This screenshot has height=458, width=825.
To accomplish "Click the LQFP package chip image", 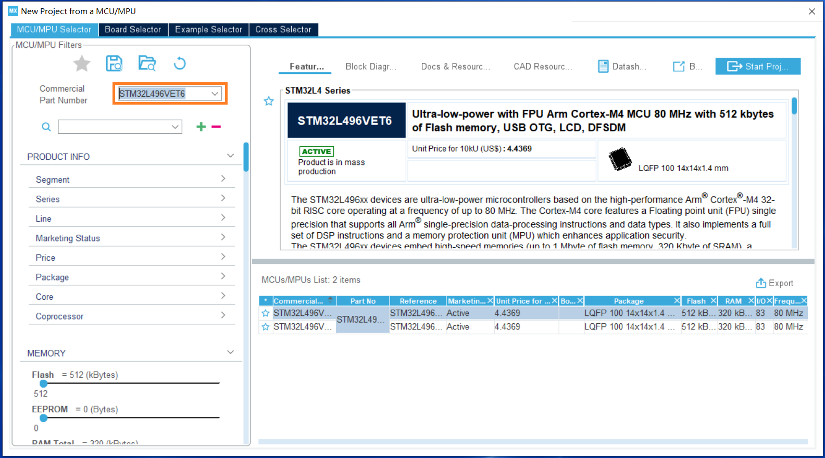I will pos(620,159).
